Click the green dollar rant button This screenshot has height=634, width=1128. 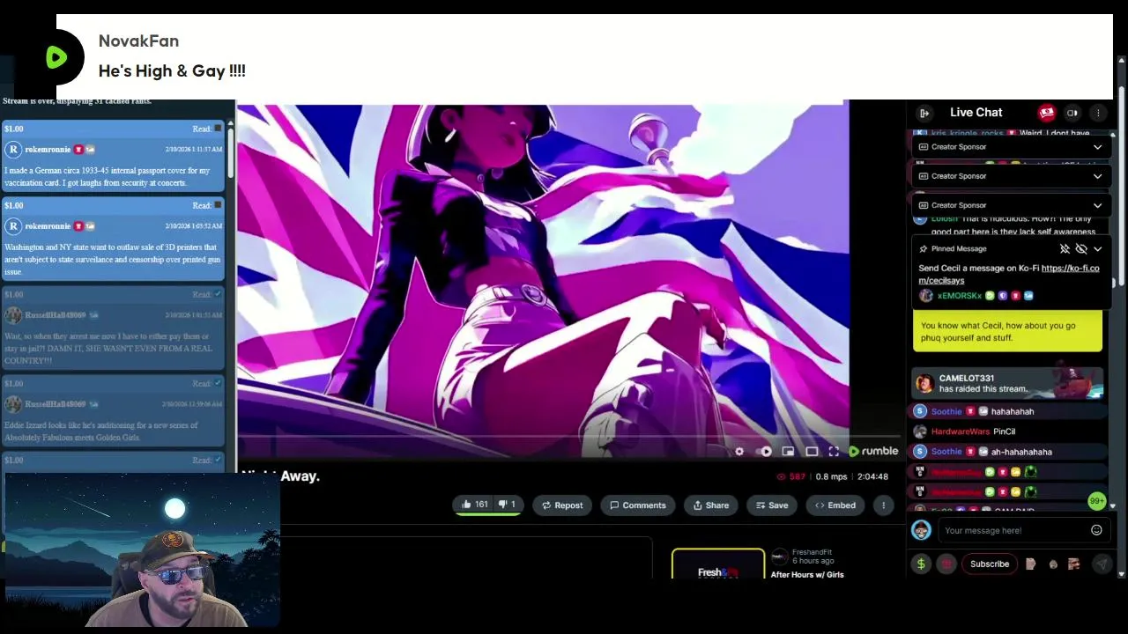coord(921,564)
